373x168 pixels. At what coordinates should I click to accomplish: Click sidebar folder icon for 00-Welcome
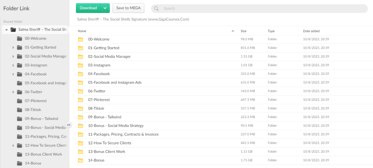tap(20, 38)
